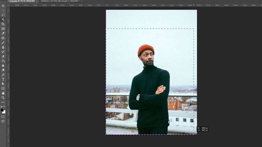
Task: Open the Edit Toolbar three-dots menu
Action: (x=3, y=102)
